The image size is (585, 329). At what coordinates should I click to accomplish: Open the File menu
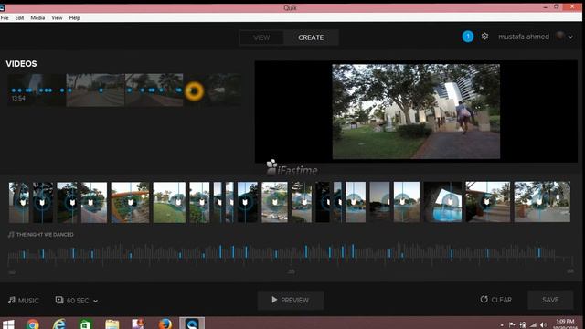coord(5,18)
